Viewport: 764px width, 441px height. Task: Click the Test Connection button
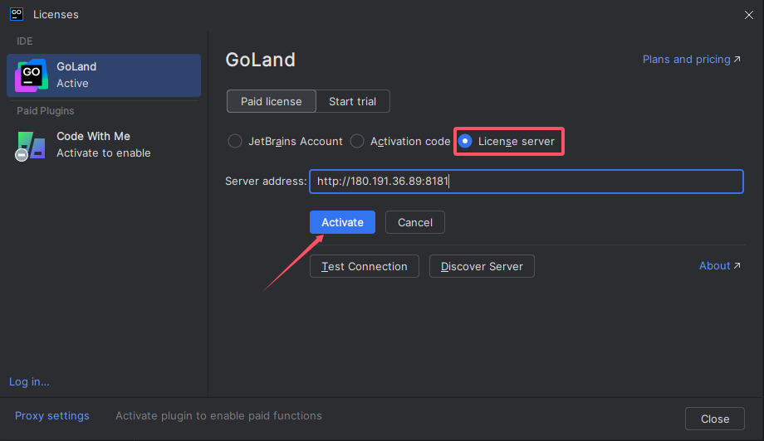364,266
